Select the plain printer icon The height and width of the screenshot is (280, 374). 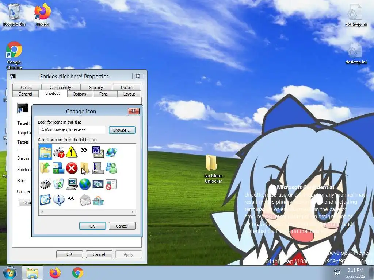coord(45,184)
